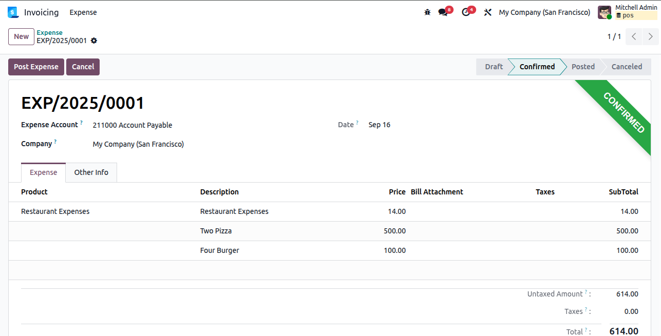
Task: Click the 500.00 price cell
Action: (x=394, y=231)
